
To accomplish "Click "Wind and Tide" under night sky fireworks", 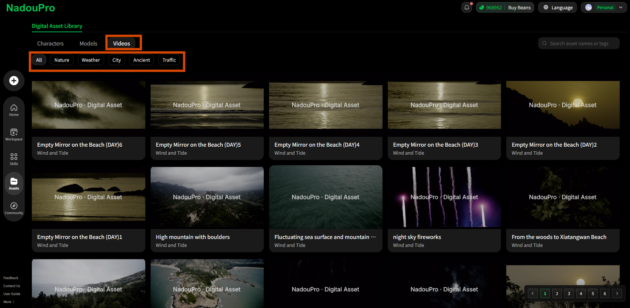I will point(408,245).
